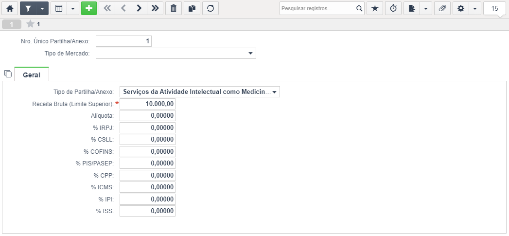Viewport: 509px width, 236px height.
Task: Click the Alíquota value field
Action: point(147,116)
